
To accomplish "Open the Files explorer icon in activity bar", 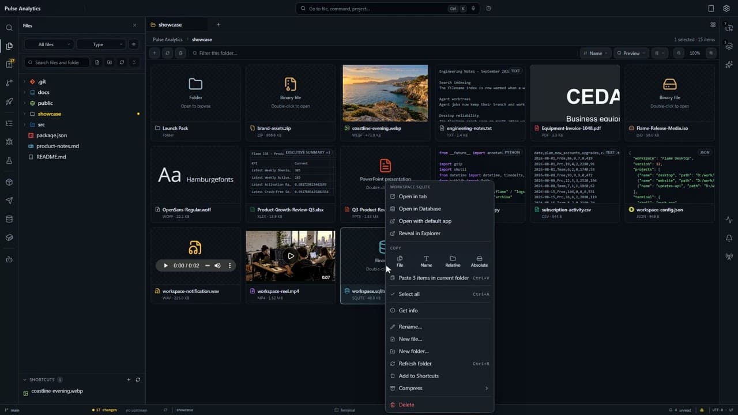I will coord(9,46).
